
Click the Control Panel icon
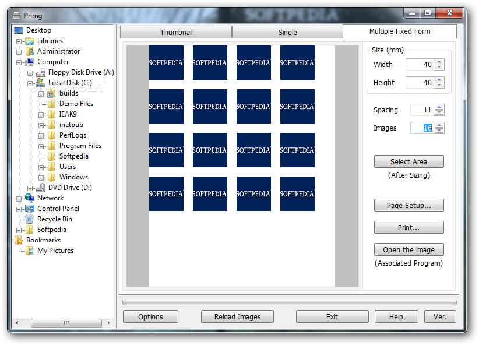coord(30,209)
